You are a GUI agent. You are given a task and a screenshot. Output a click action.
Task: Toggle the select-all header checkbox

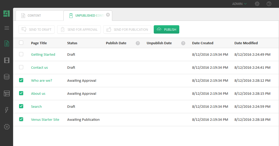pos(21,43)
